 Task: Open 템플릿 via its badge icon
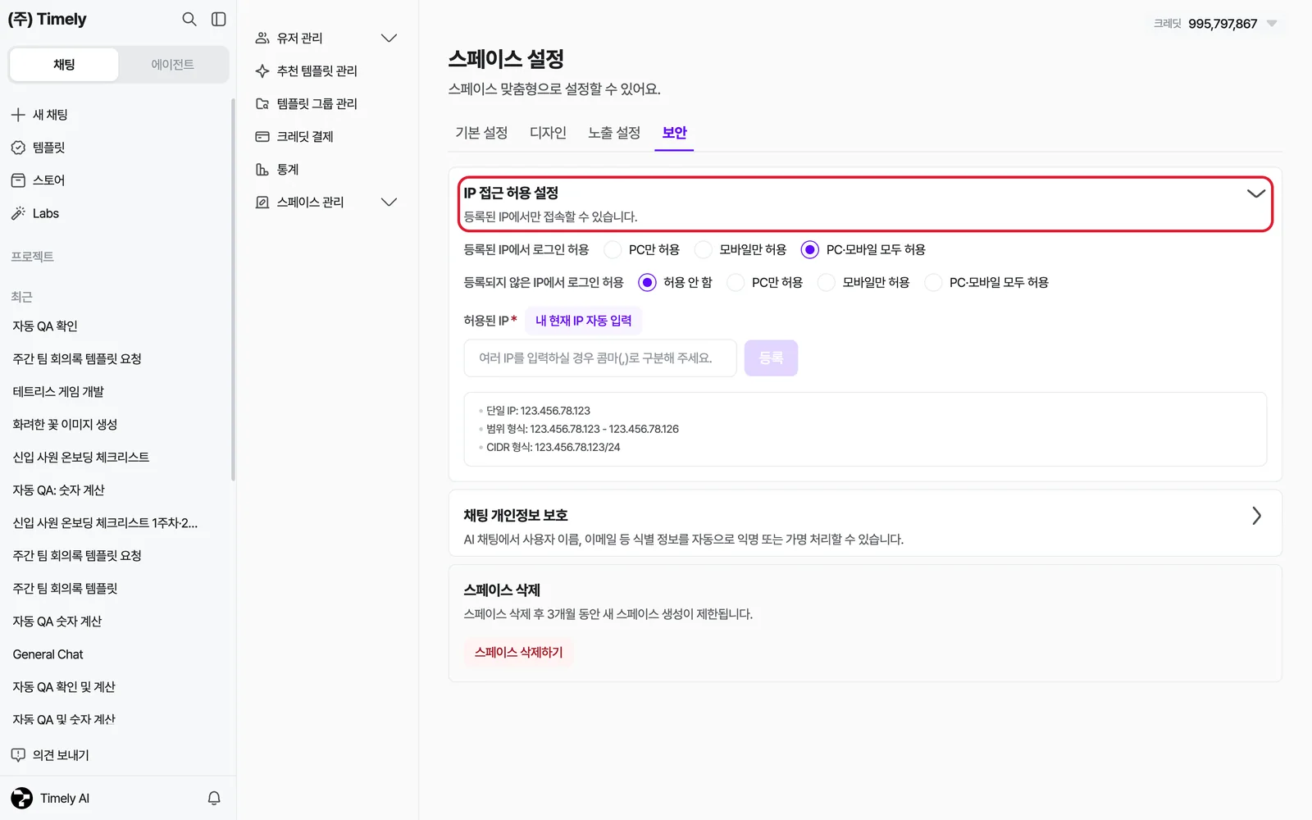pos(18,148)
